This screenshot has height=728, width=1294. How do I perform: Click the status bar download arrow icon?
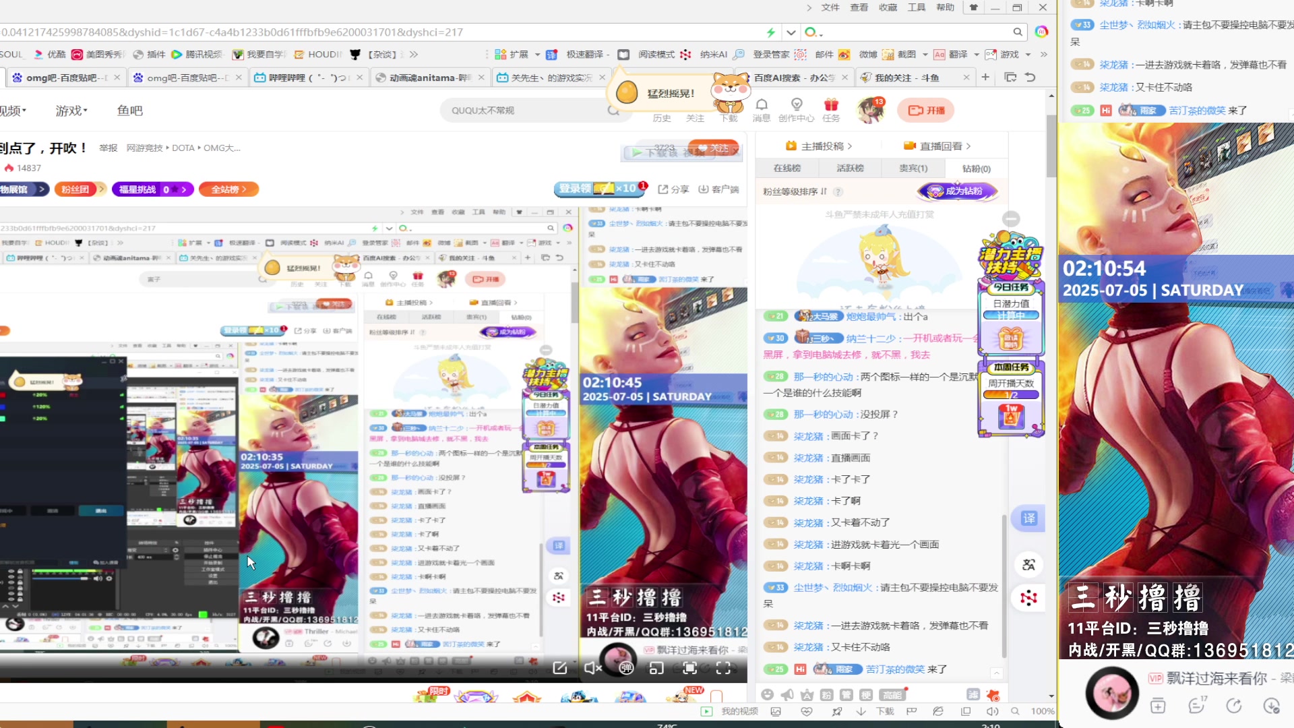(x=861, y=711)
